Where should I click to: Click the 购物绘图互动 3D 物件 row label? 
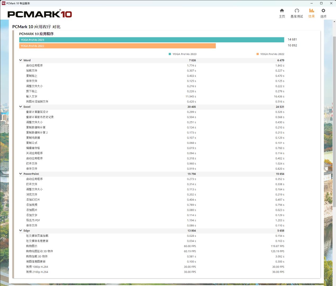click(40, 251)
